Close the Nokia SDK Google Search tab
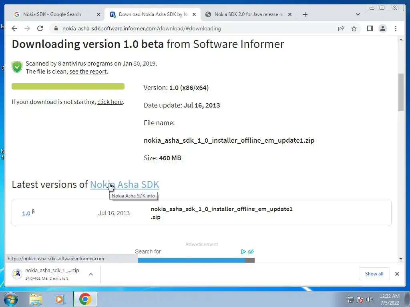The width and height of the screenshot is (410, 307). pos(98,14)
